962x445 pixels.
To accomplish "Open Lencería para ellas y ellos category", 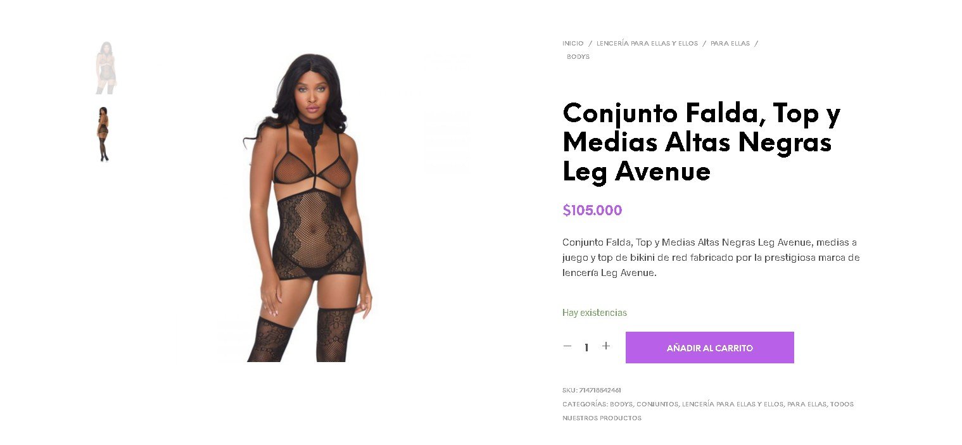I will (x=733, y=404).
